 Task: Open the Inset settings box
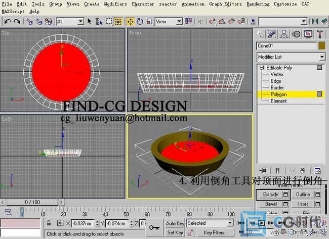(318, 204)
